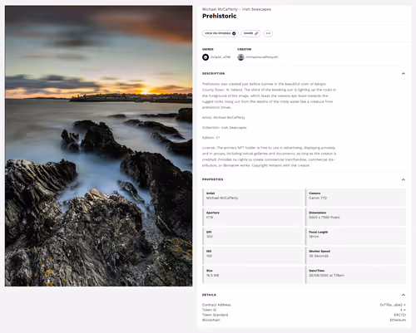Open the creator's michaelmccafferty profile link
Image resolution: width=416 pixels, height=333 pixels.
(261, 57)
